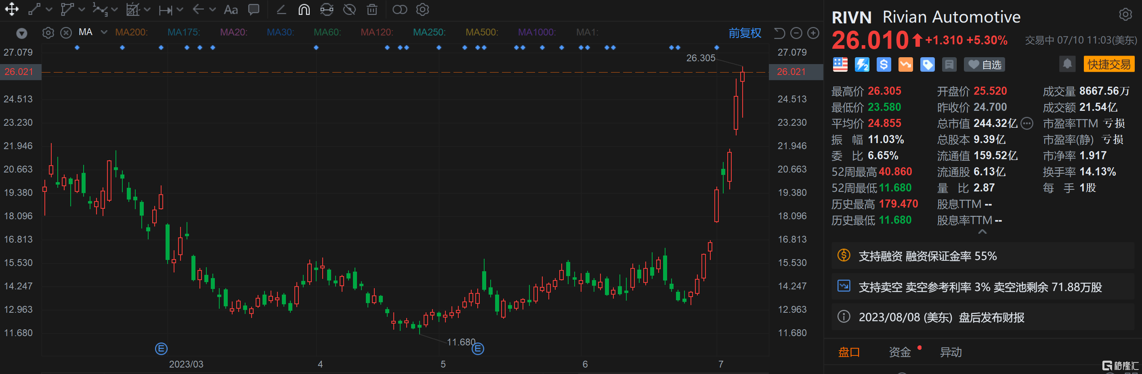Delete drawings with the trash icon
This screenshot has height=374, width=1142.
tap(372, 9)
